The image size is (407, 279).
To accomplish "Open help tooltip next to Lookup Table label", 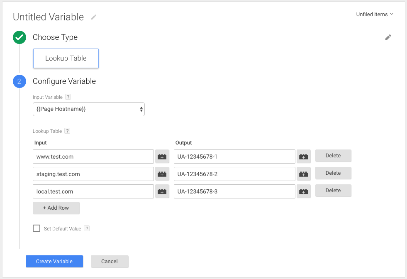I will click(67, 131).
